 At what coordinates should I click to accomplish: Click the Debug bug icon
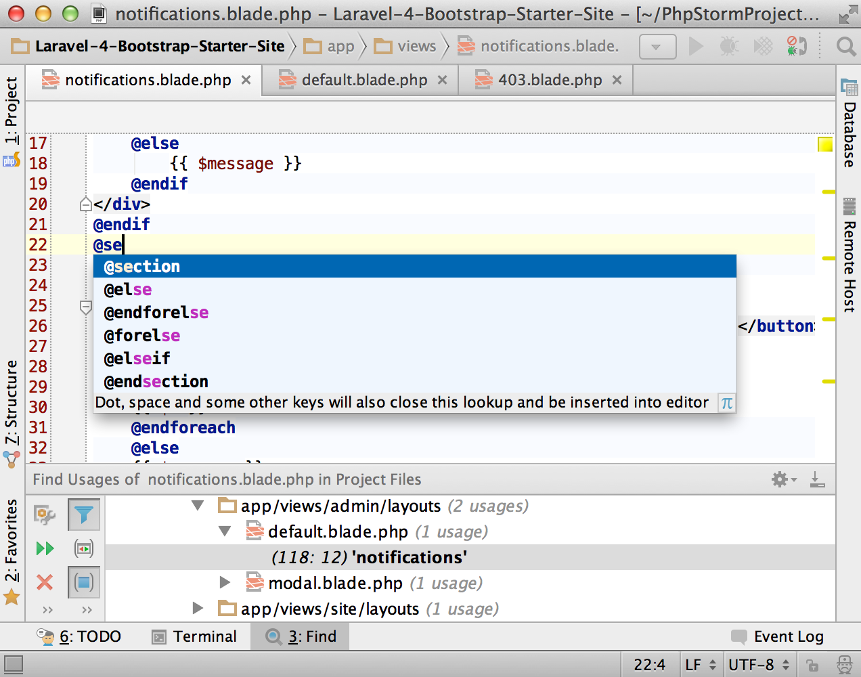coord(729,46)
